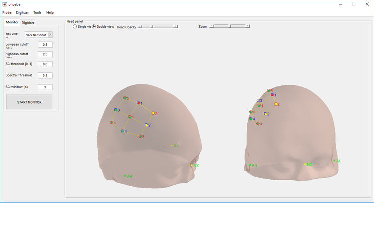Click the Zoom slider right arrow

[x=248, y=26]
